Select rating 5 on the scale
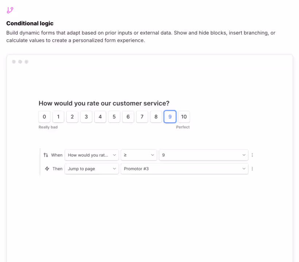 114,117
